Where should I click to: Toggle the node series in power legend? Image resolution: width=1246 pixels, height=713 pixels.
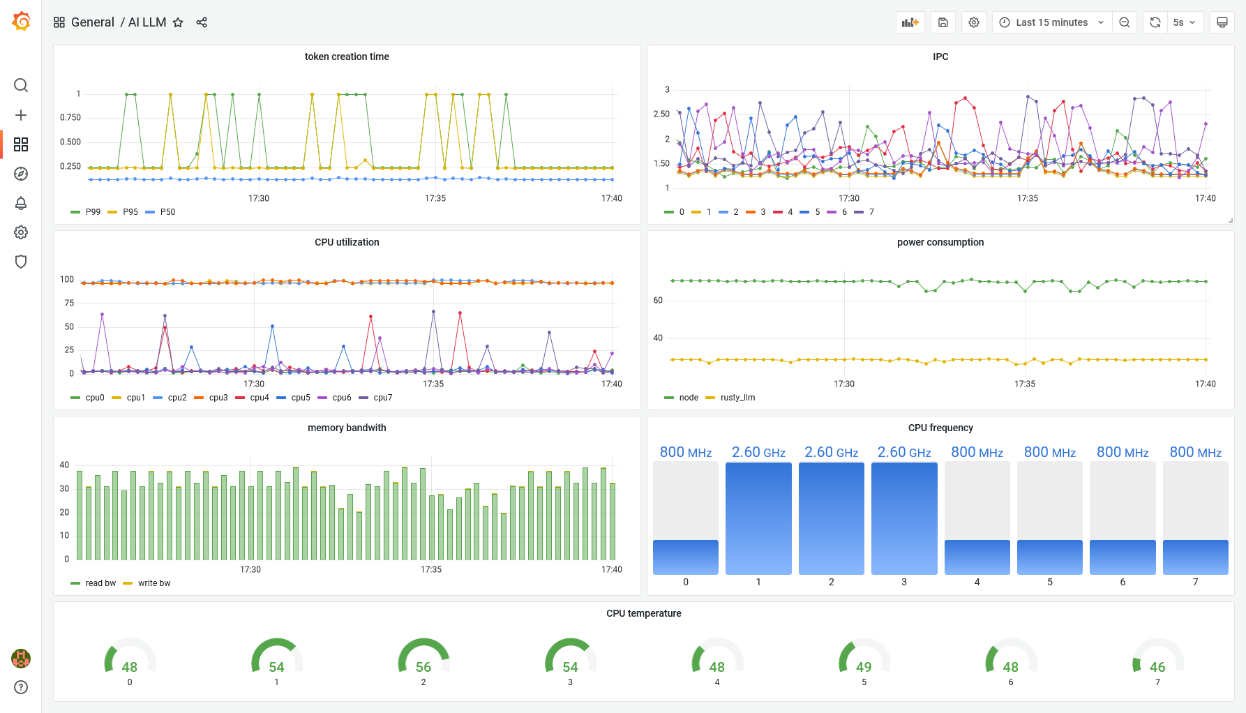689,398
